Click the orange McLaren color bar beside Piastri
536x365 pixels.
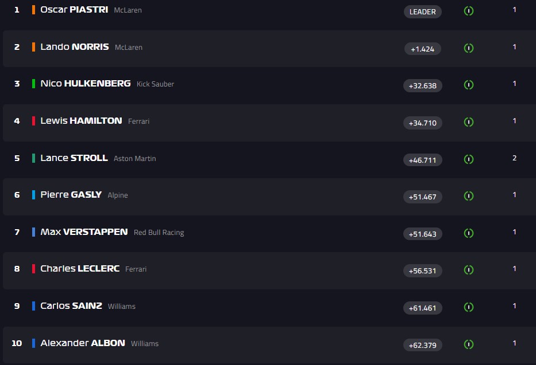[x=33, y=10]
